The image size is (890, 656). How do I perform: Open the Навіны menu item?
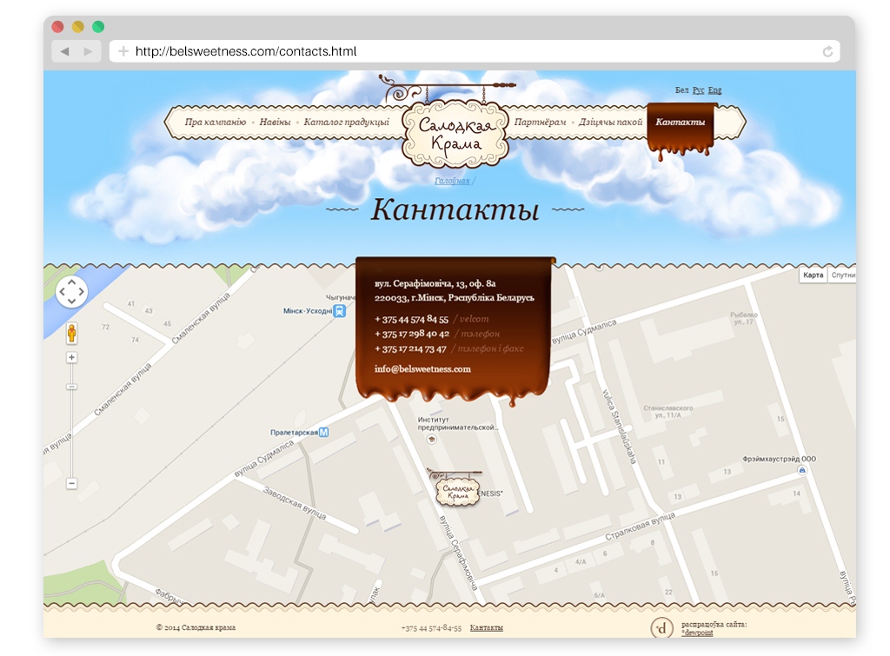[275, 122]
